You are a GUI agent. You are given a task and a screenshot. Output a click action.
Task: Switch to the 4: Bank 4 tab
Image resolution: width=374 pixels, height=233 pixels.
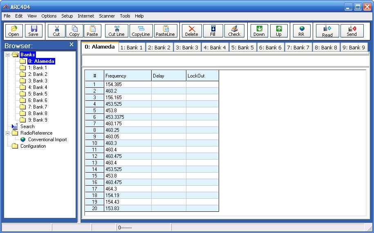pyautogui.click(x=215, y=48)
